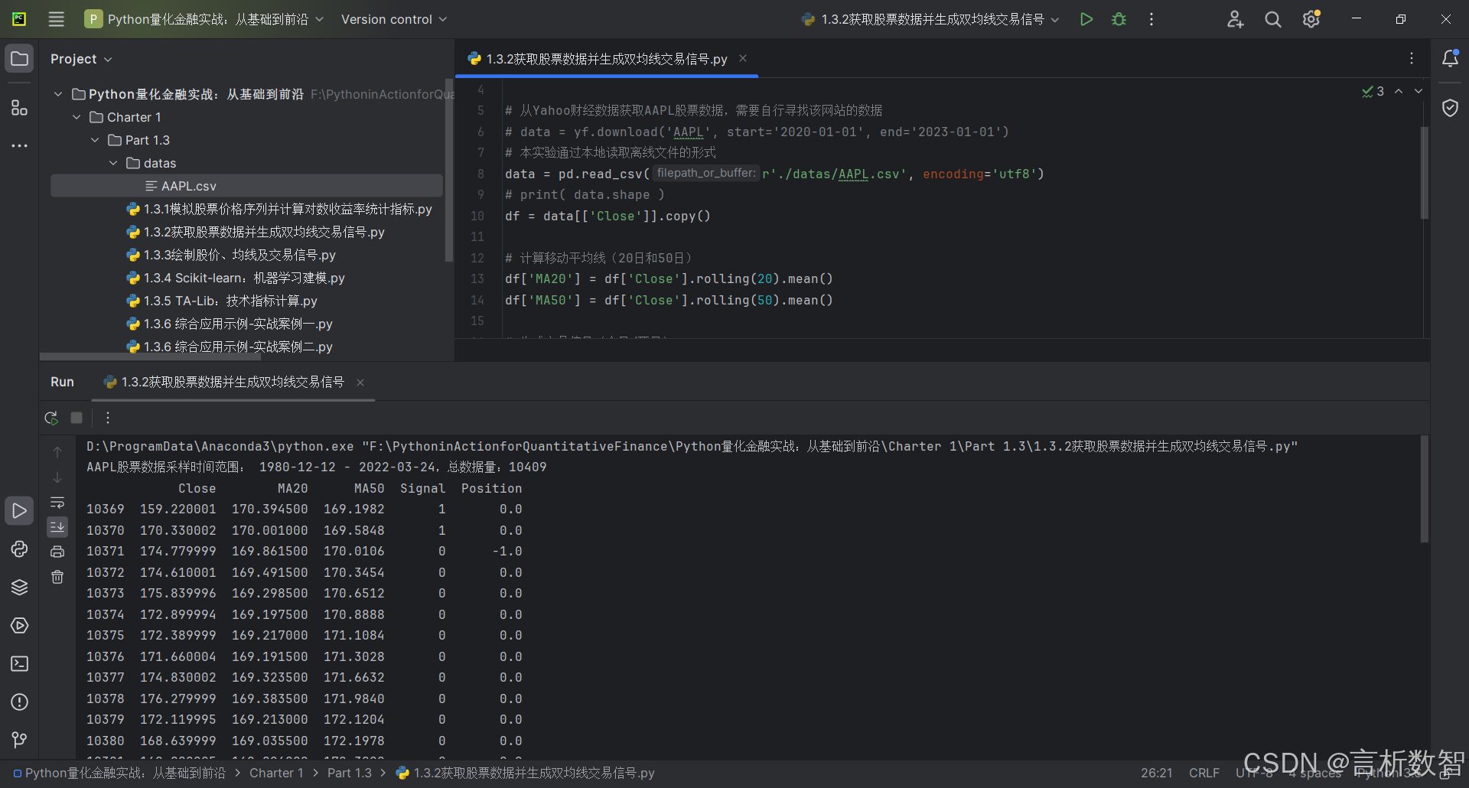
Task: Collapse the Charter 1 folder
Action: [77, 117]
